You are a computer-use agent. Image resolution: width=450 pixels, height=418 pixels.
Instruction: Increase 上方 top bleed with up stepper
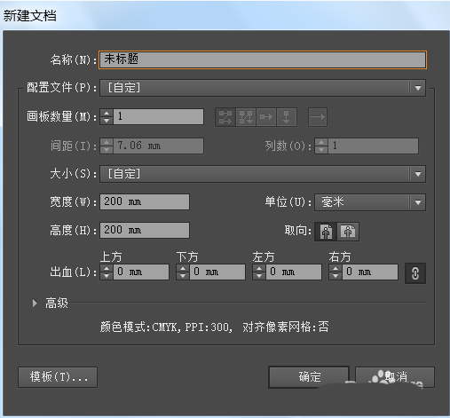107,269
